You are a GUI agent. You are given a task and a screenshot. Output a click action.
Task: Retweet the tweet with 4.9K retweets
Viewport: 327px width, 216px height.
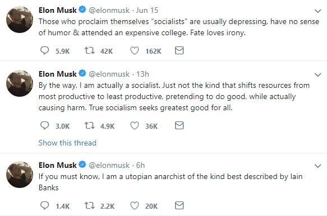89,125
